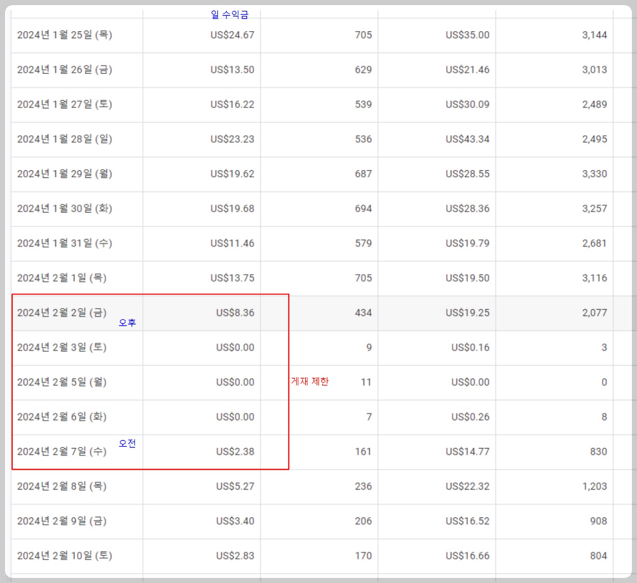Select the 오후 annotation label

coord(127,322)
